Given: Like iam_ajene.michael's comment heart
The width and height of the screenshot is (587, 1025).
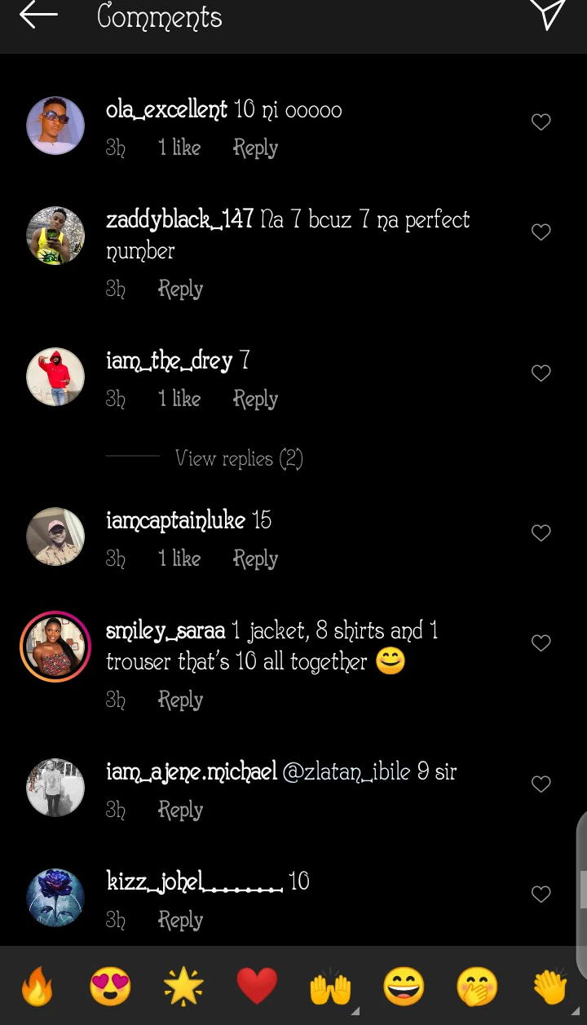Looking at the screenshot, I should point(541,784).
